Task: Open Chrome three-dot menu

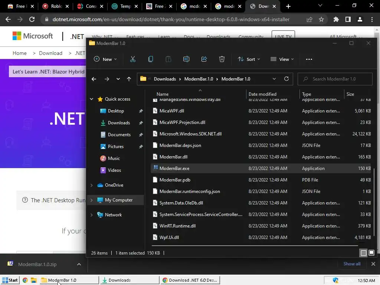Action: [372, 19]
